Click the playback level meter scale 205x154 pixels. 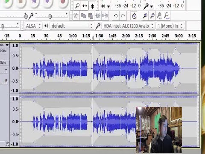pyautogui.click(x=128, y=6)
